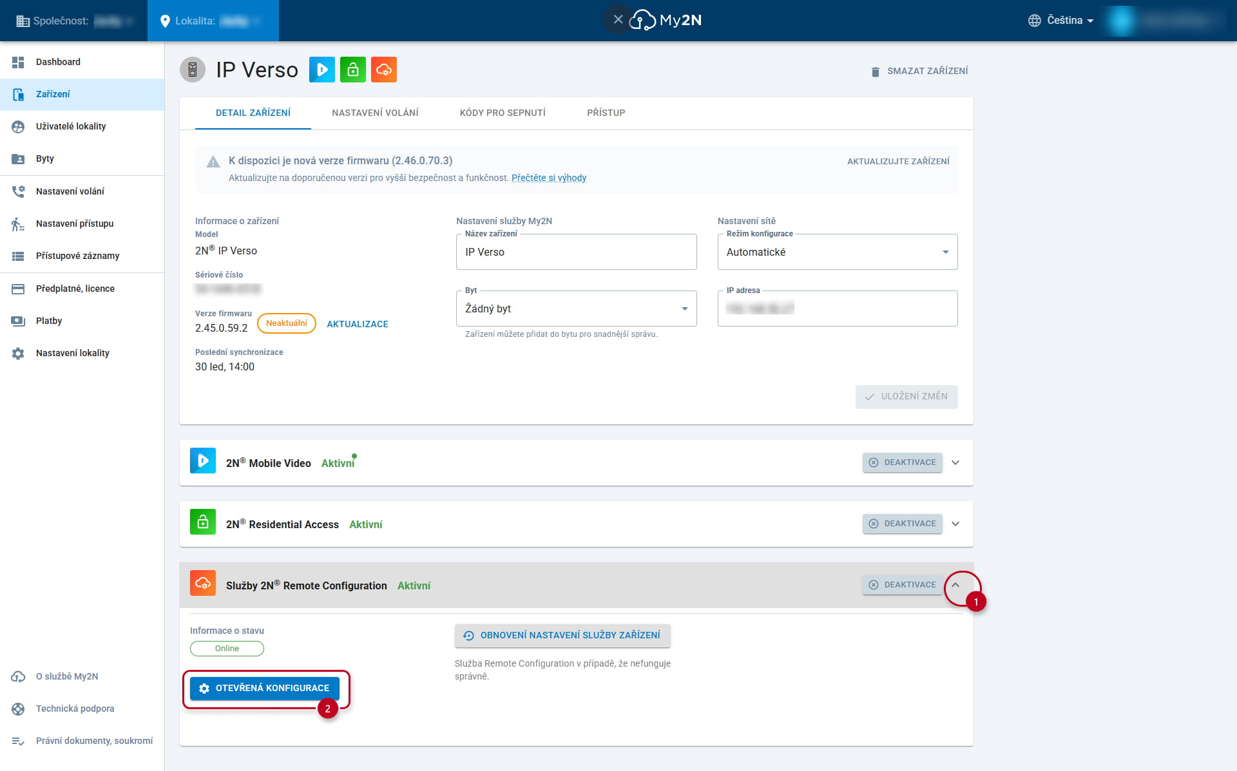
Task: Click the blue Mobile Video badge beside IP Verso title
Action: (322, 70)
